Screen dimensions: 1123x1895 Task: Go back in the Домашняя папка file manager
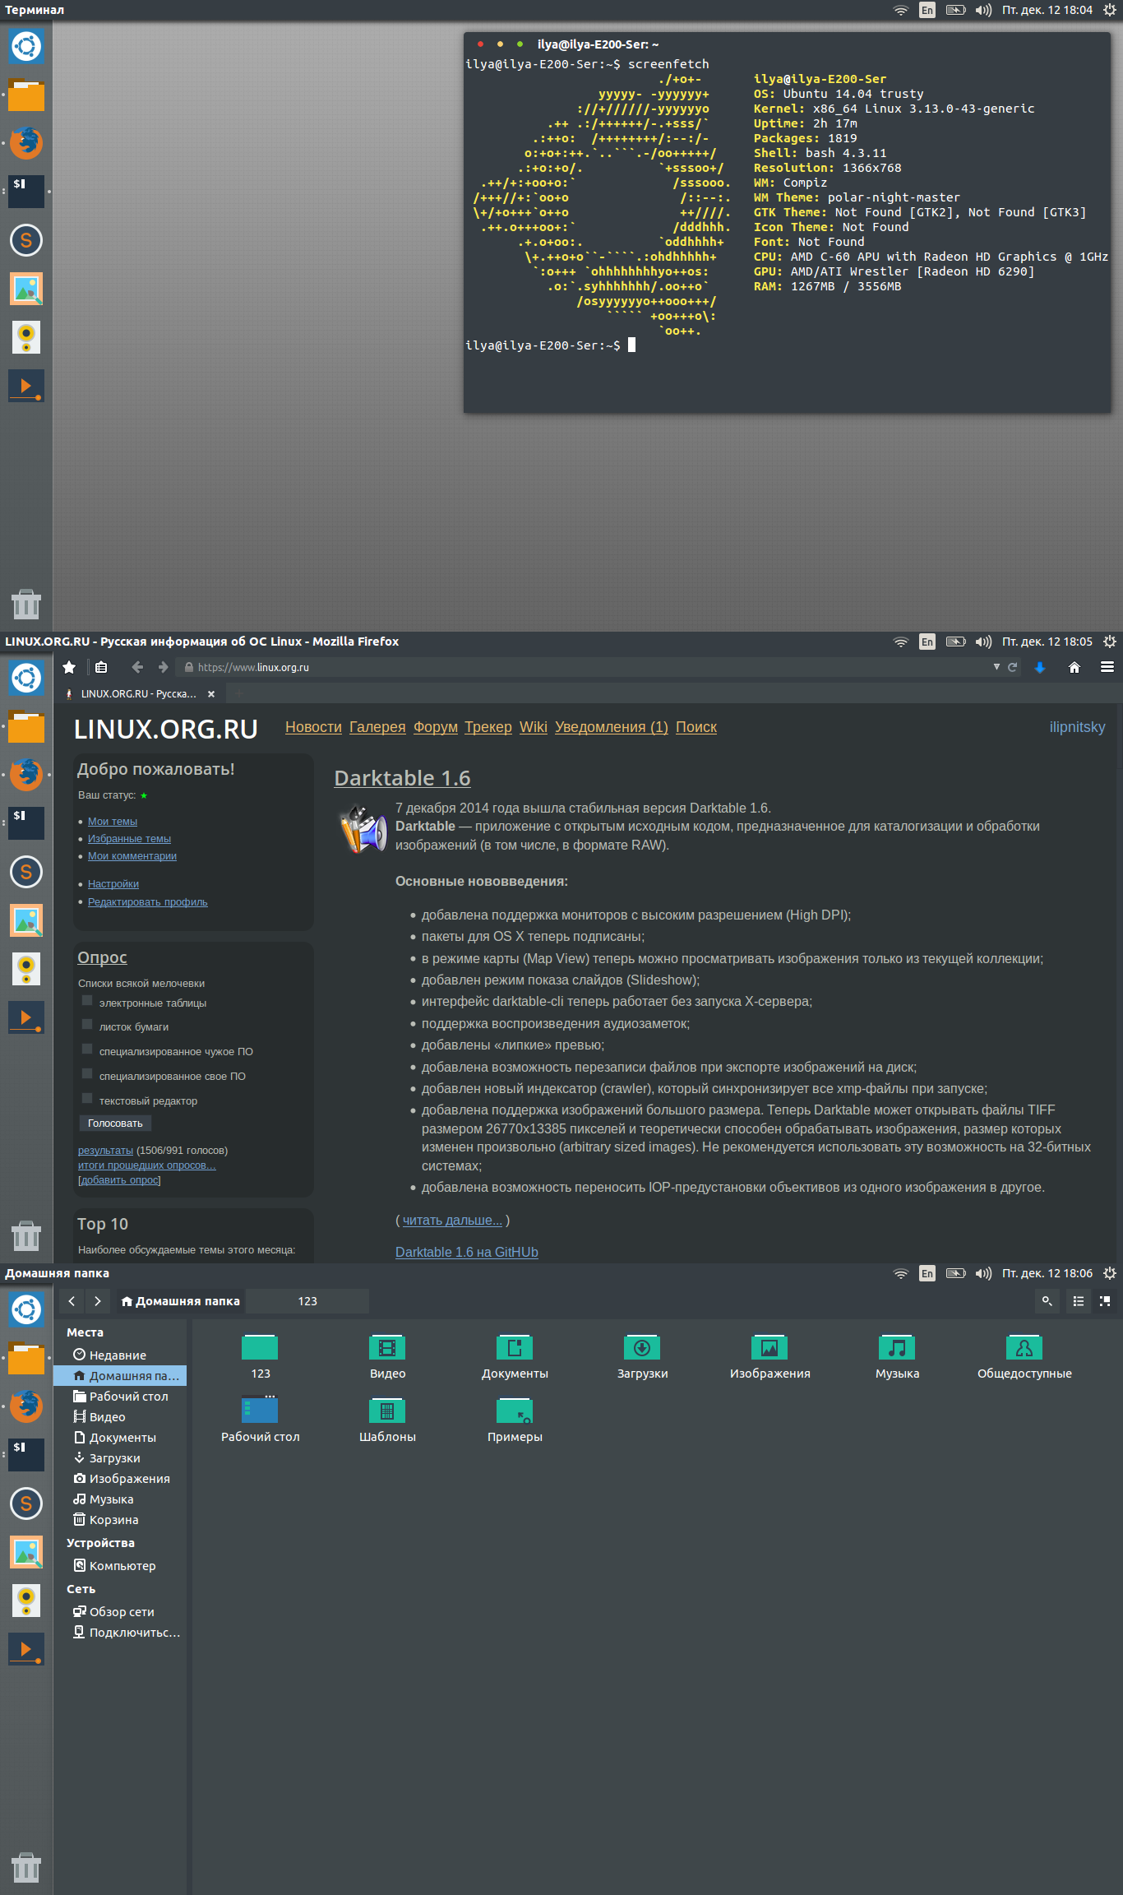(72, 1300)
